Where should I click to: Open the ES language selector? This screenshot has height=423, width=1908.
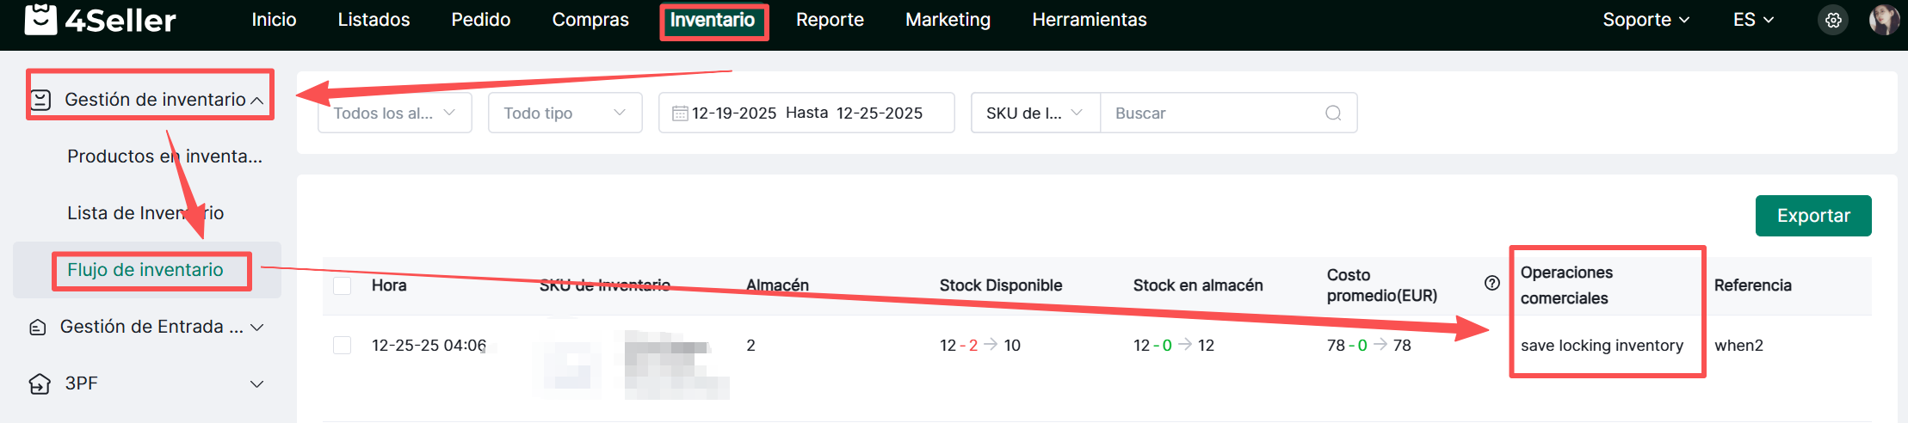1753,20
